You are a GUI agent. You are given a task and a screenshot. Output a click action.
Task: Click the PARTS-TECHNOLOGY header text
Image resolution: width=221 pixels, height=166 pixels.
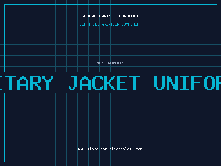pos(119,16)
